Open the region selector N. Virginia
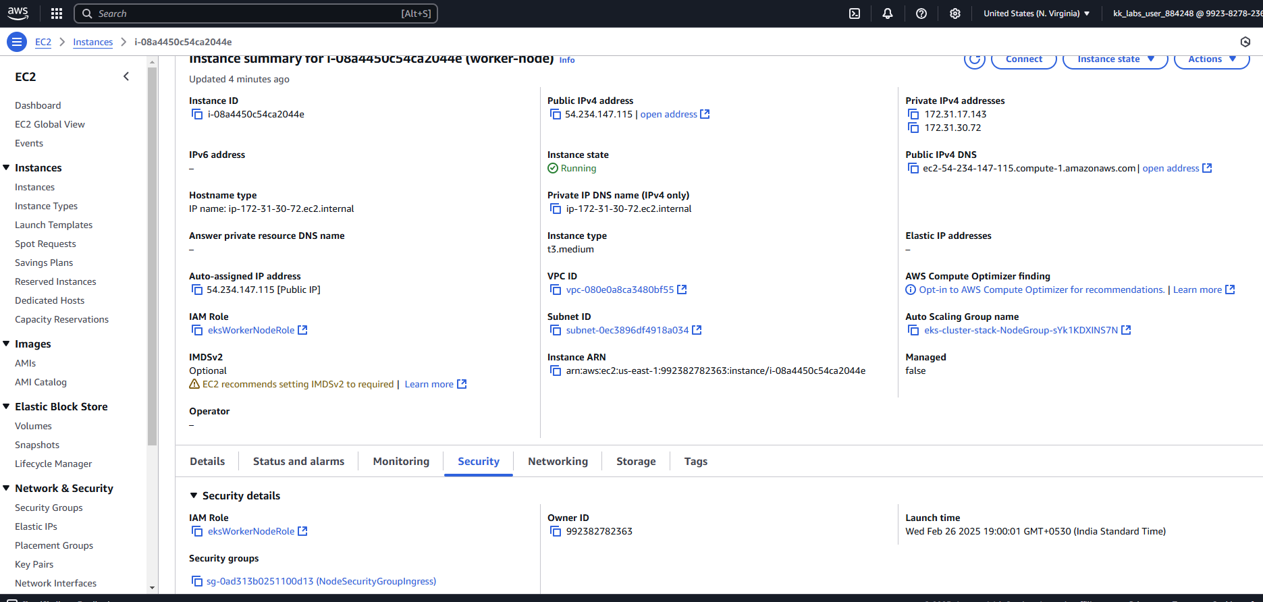Viewport: 1263px width, 602px height. [x=1036, y=13]
